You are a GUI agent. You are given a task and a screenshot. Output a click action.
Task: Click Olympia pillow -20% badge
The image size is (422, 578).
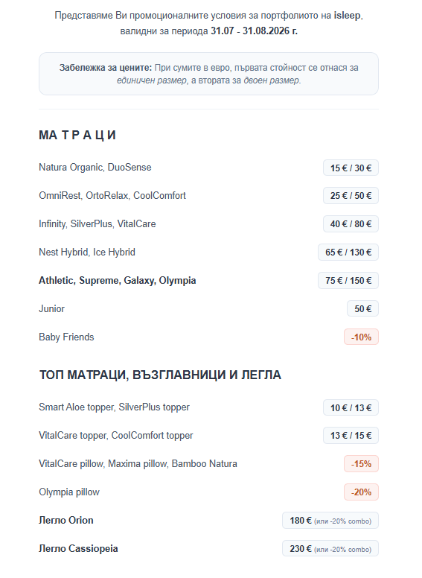coord(361,492)
